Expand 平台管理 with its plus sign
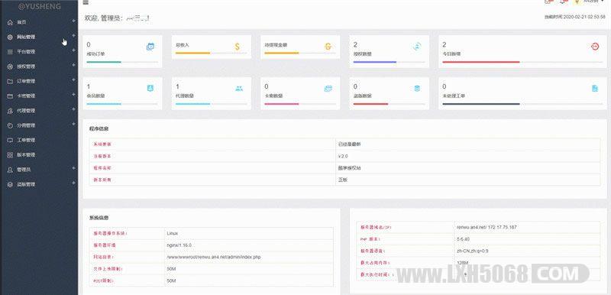 coord(73,50)
